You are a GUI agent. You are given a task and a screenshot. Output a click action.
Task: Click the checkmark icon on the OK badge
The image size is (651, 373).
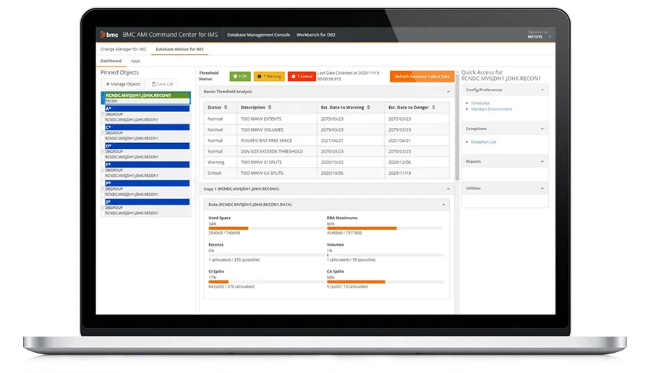235,77
